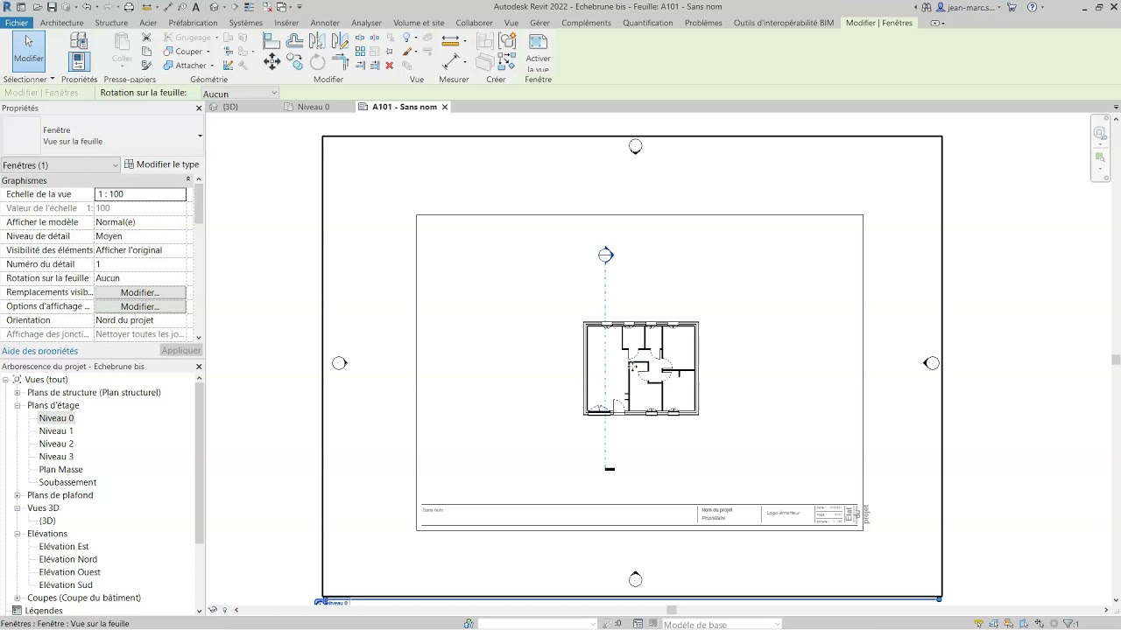This screenshot has height=630, width=1121.
Task: Click the Offset tool icon
Action: (294, 41)
